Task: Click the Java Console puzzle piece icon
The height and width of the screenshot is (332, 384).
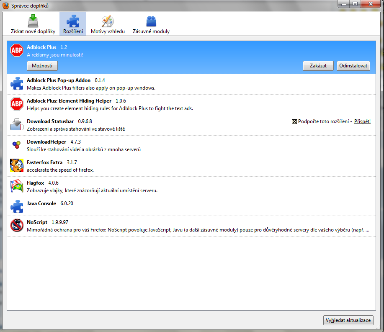Action: [x=17, y=206]
